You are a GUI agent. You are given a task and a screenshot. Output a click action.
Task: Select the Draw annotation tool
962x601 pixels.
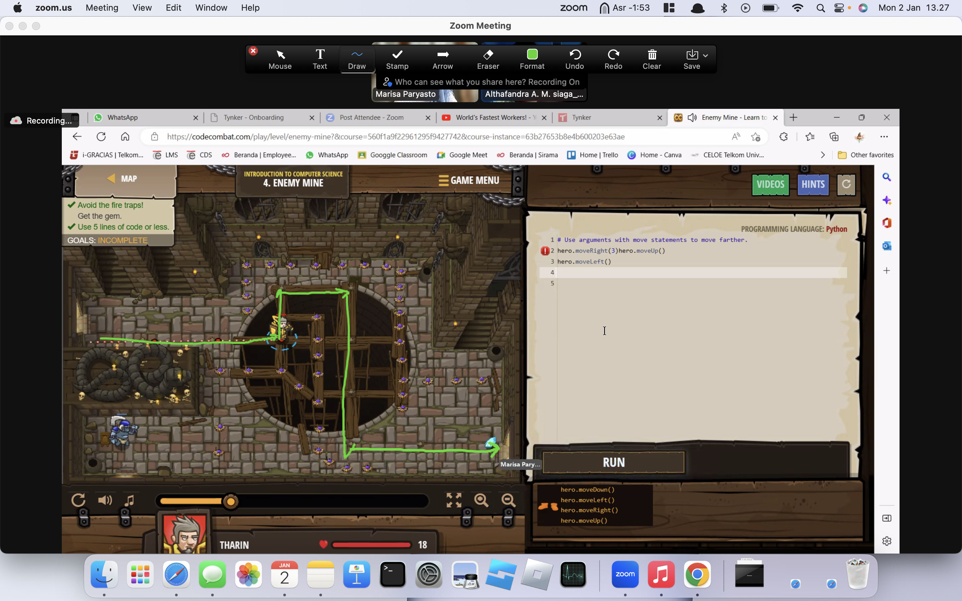[357, 59]
